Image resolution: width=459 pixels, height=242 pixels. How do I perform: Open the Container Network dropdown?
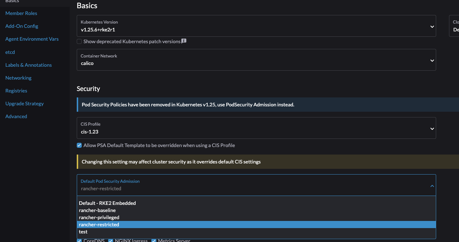[432, 60]
